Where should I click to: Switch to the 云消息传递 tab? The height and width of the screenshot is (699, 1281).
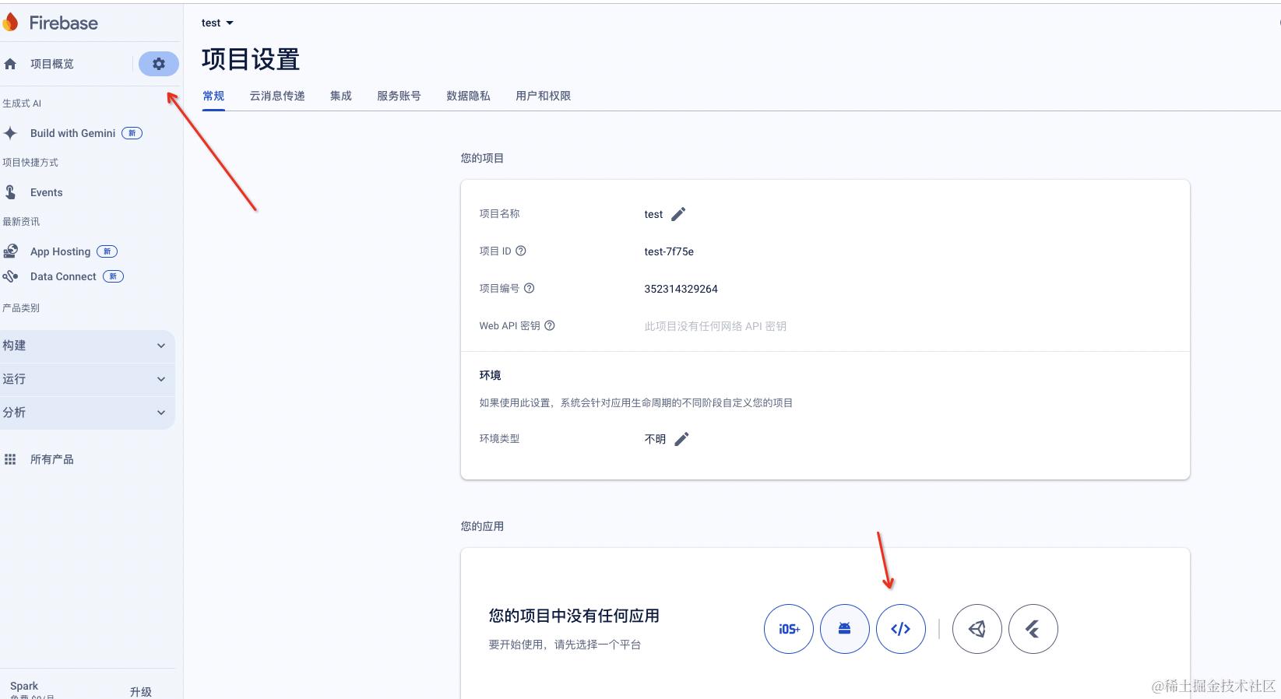click(x=277, y=96)
